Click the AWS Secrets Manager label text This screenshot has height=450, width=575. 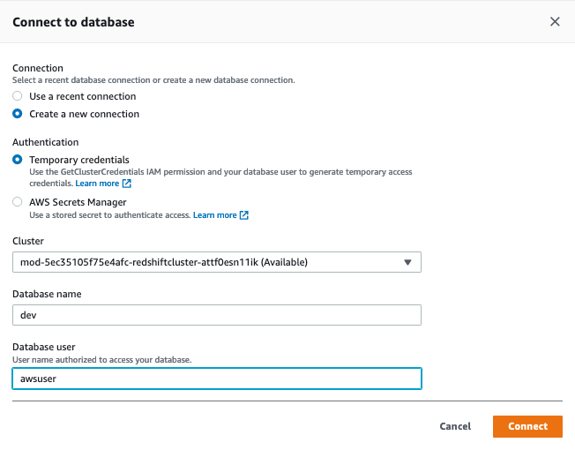tap(78, 202)
